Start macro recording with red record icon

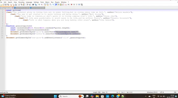click(x=71, y=4)
